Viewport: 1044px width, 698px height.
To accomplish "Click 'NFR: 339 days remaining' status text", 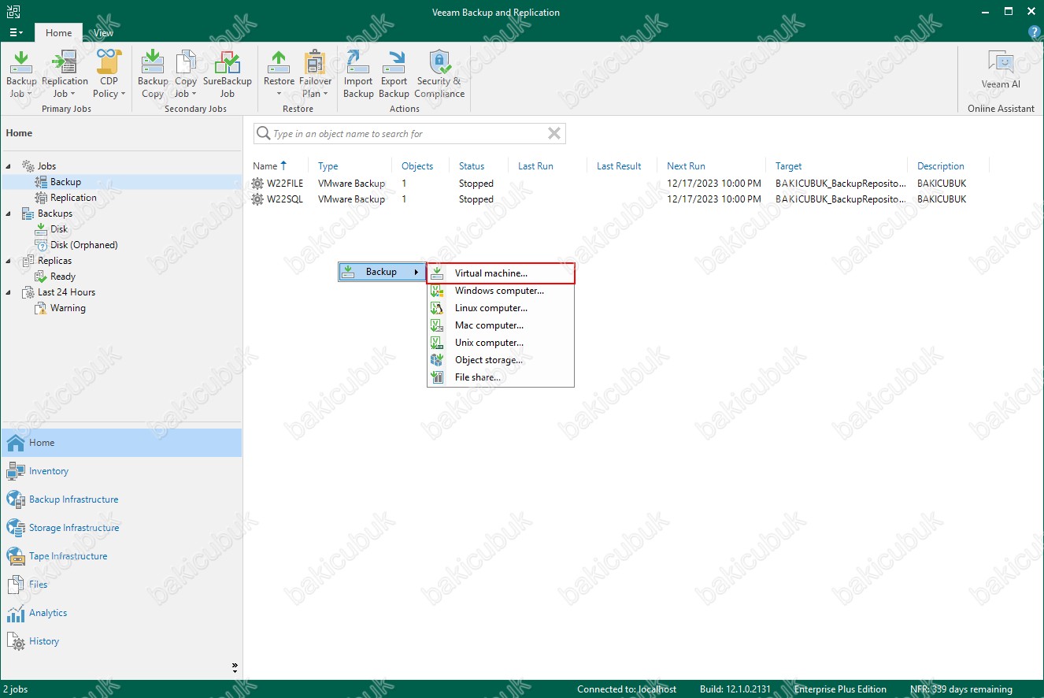I will click(x=961, y=689).
